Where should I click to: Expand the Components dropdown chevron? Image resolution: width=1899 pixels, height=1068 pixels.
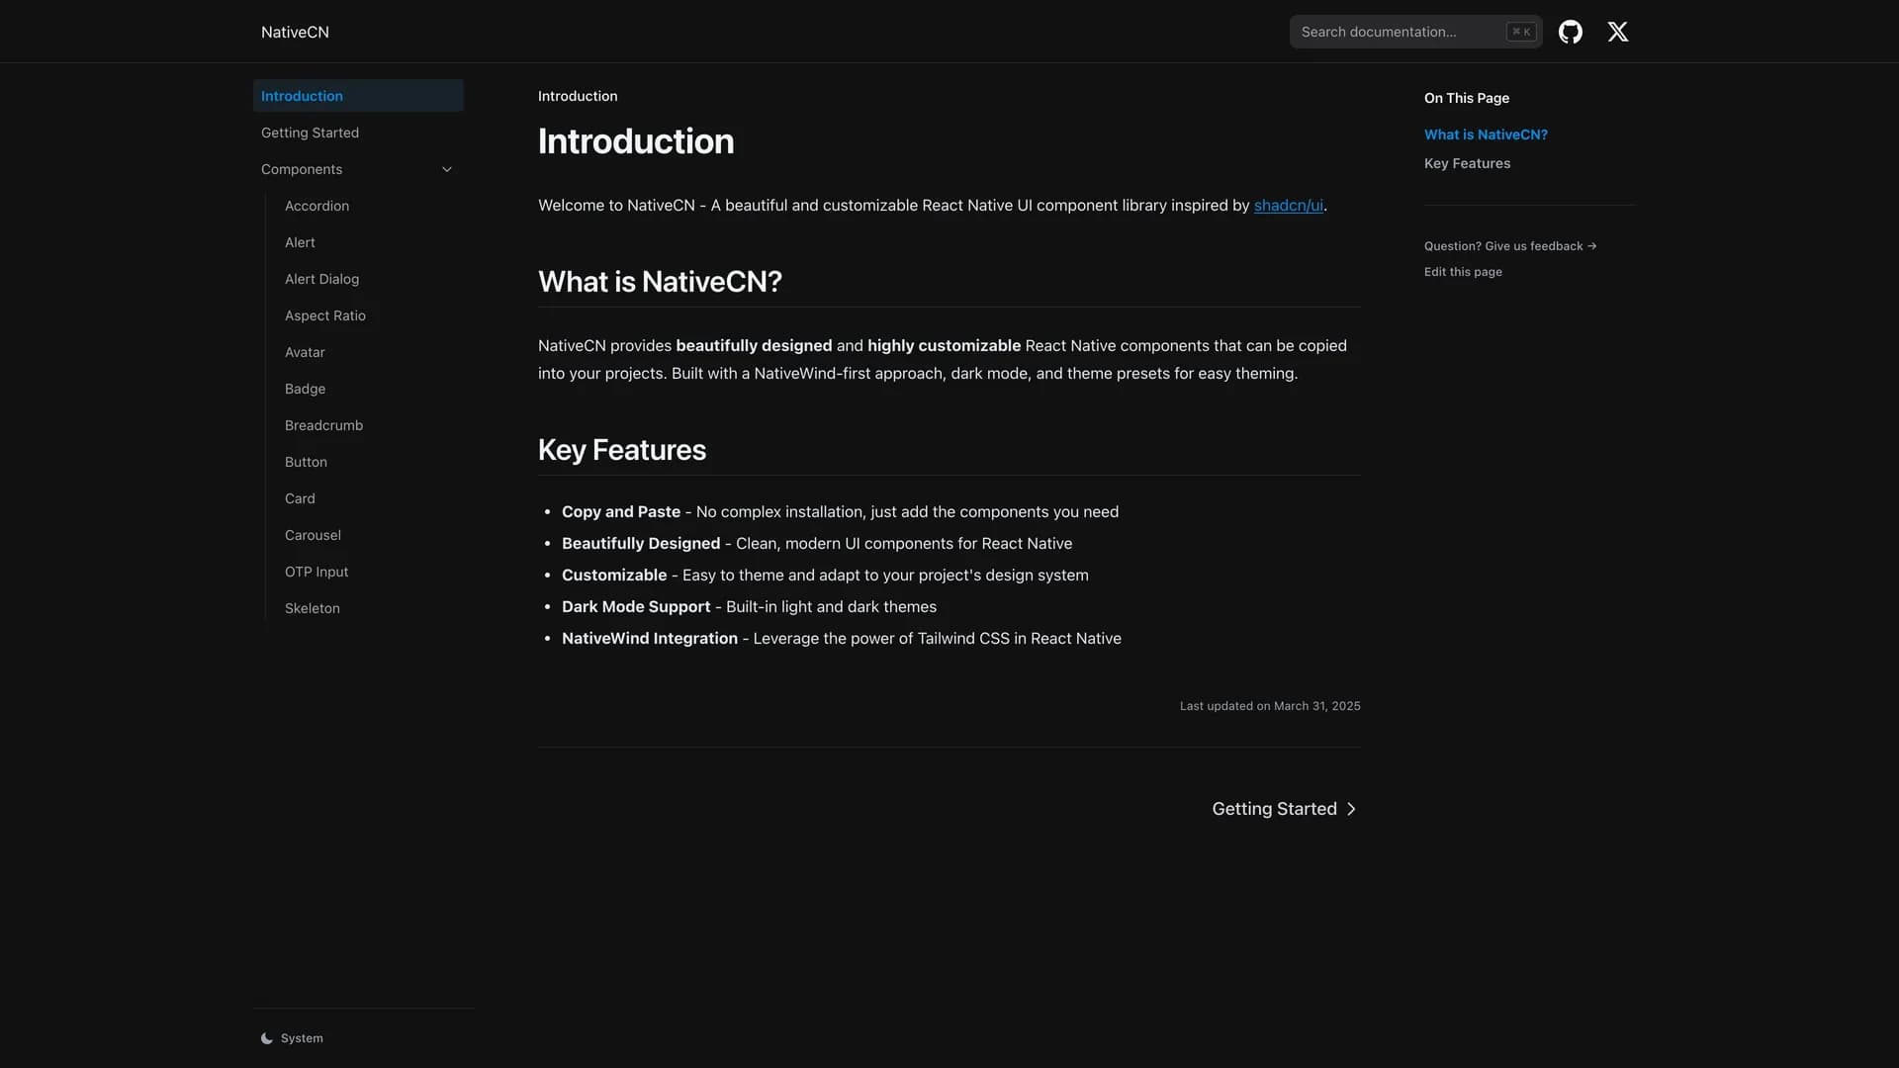click(447, 169)
